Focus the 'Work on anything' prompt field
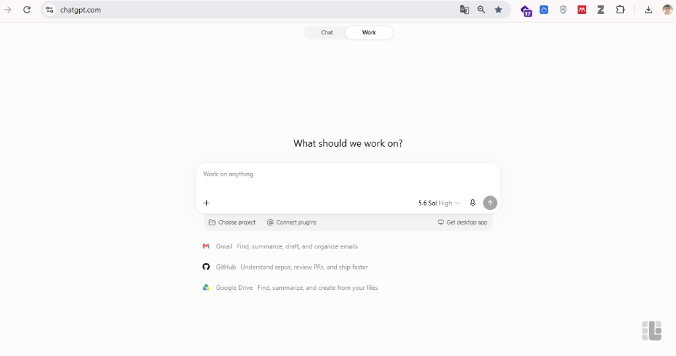The height and width of the screenshot is (356, 676). tap(348, 174)
